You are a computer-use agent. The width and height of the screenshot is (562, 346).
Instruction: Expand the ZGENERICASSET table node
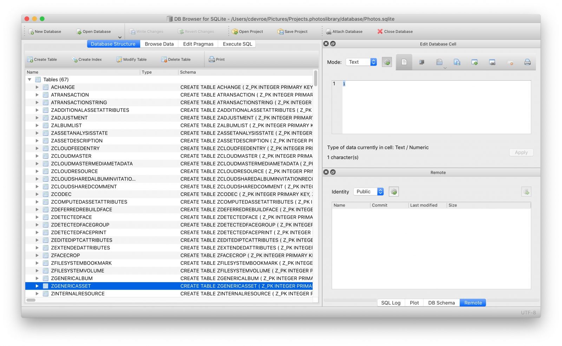pos(37,286)
